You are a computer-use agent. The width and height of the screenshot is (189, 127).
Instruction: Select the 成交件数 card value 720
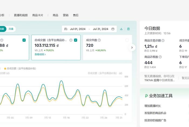coord(90,45)
